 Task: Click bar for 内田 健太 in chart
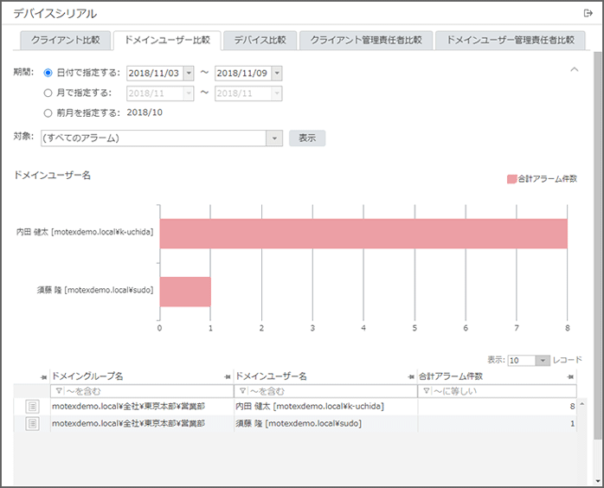click(363, 234)
